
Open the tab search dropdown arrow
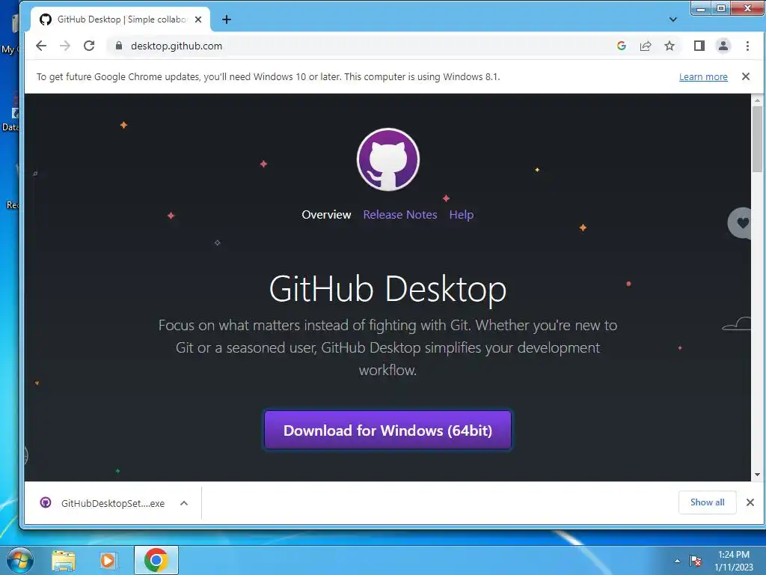pyautogui.click(x=672, y=19)
